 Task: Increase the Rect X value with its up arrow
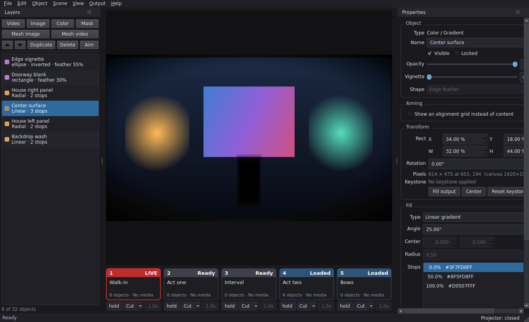pos(485,137)
